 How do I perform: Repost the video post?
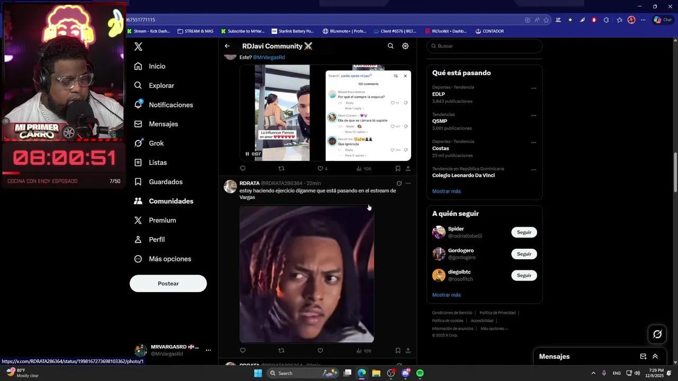[x=281, y=168]
